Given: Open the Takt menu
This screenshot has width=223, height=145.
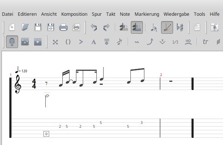Looking at the screenshot, I should click(111, 14).
